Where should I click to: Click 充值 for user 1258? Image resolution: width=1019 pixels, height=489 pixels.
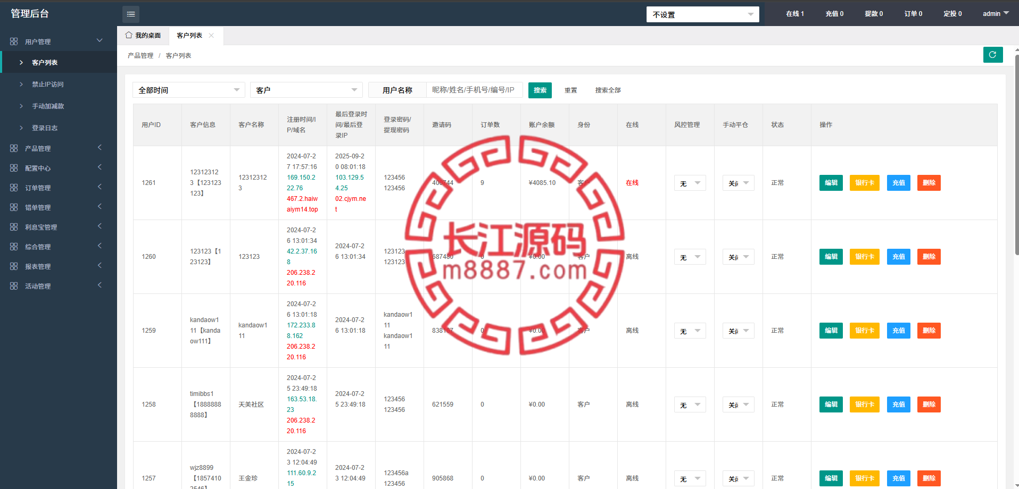point(899,404)
